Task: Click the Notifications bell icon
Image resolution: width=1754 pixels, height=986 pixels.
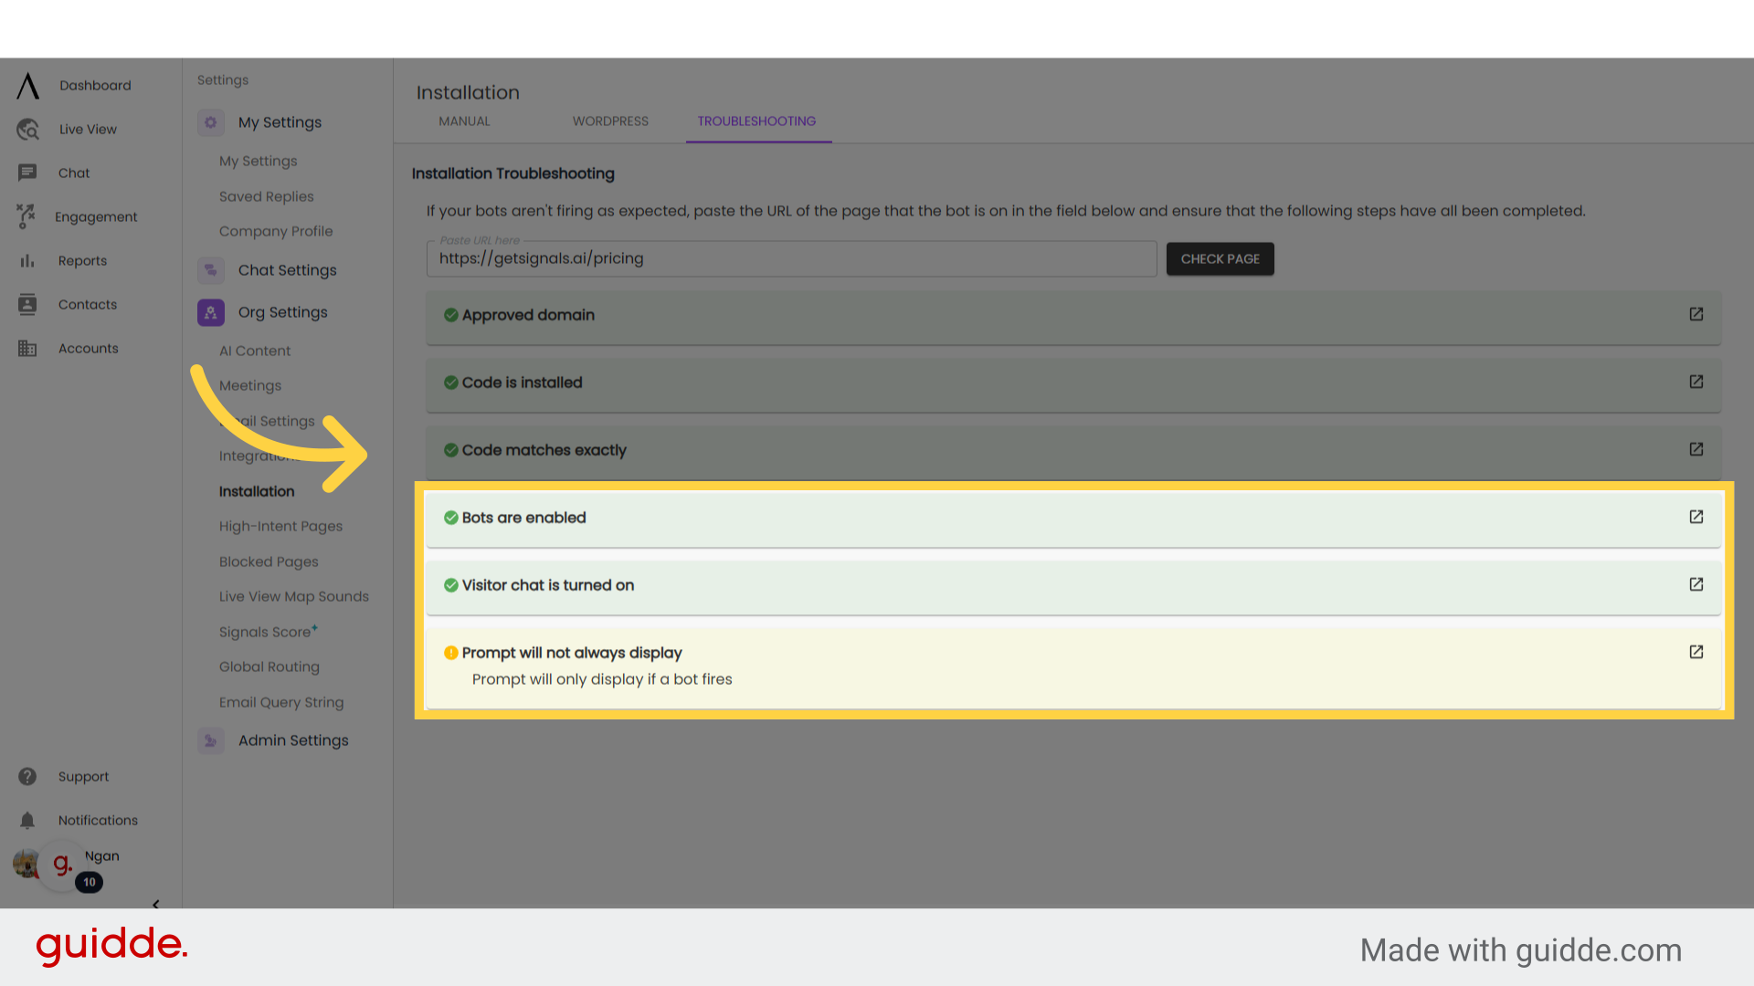Action: [x=27, y=821]
